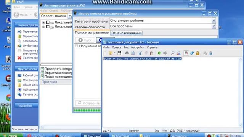The height and width of the screenshot is (137, 244).
Task: Open Сервис menu in AVZ window
Action: 53,11
